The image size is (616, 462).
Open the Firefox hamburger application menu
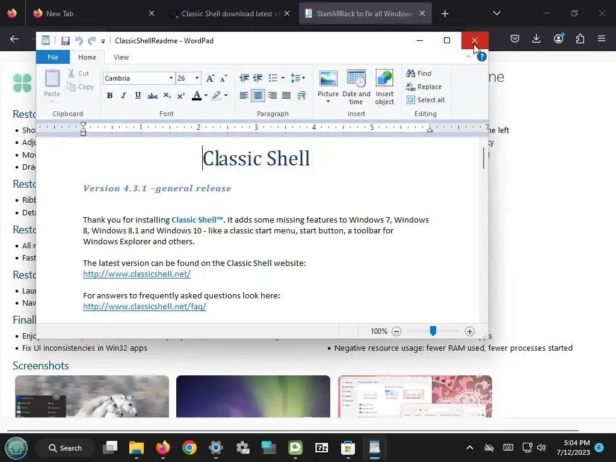[x=602, y=38]
